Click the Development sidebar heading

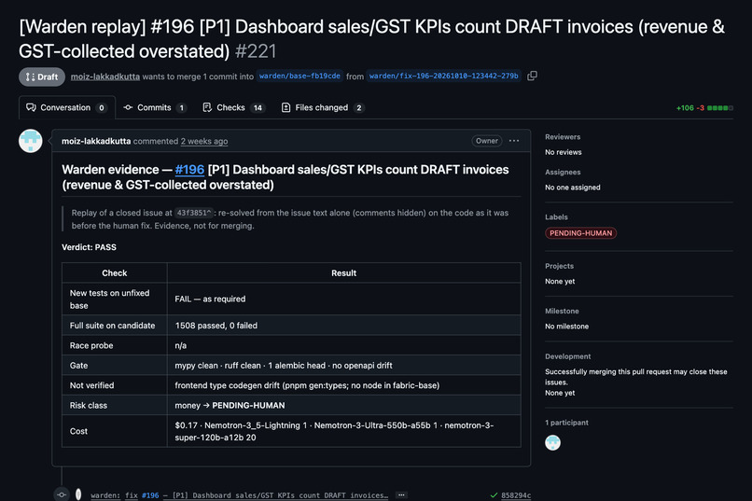568,356
